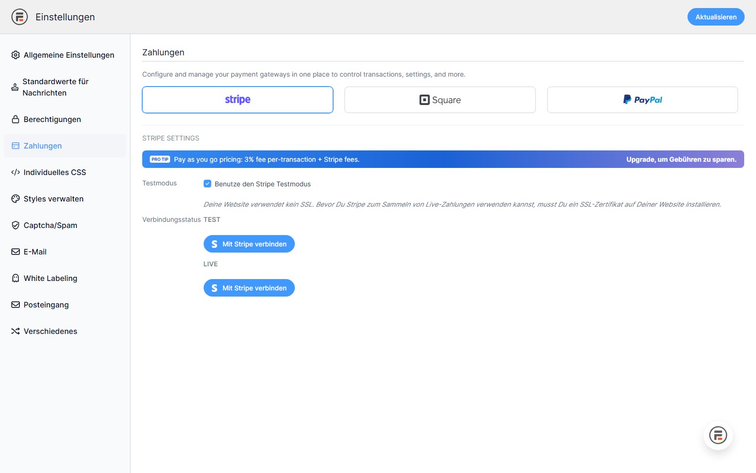Screen dimensions: 756x473
Task: Click the Verbindungsstatus label
Action: coord(172,219)
